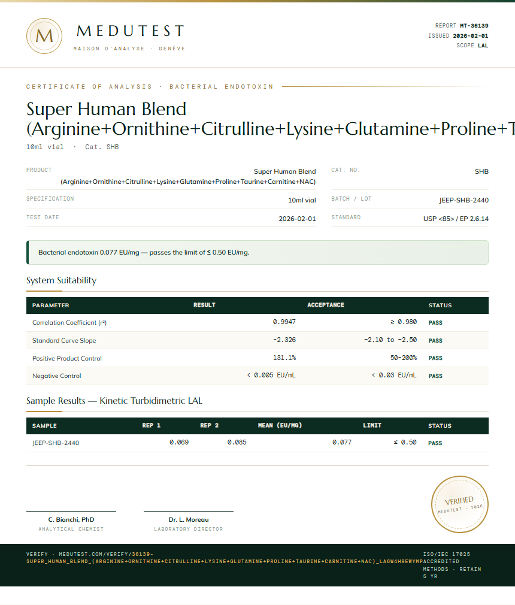The image size is (515, 605).
Task: Click the Specification value 10ml vial
Action: (302, 200)
